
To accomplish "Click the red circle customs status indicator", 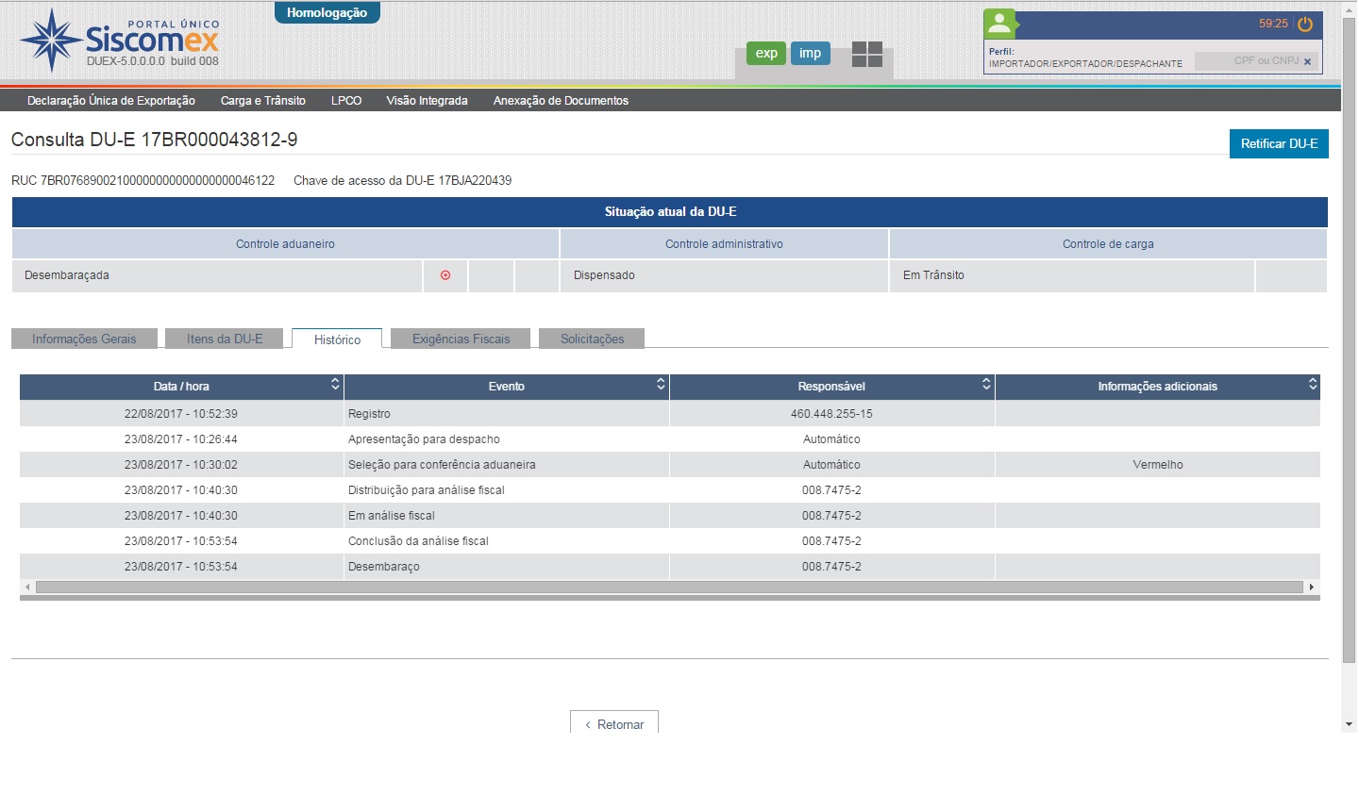I will tap(445, 275).
